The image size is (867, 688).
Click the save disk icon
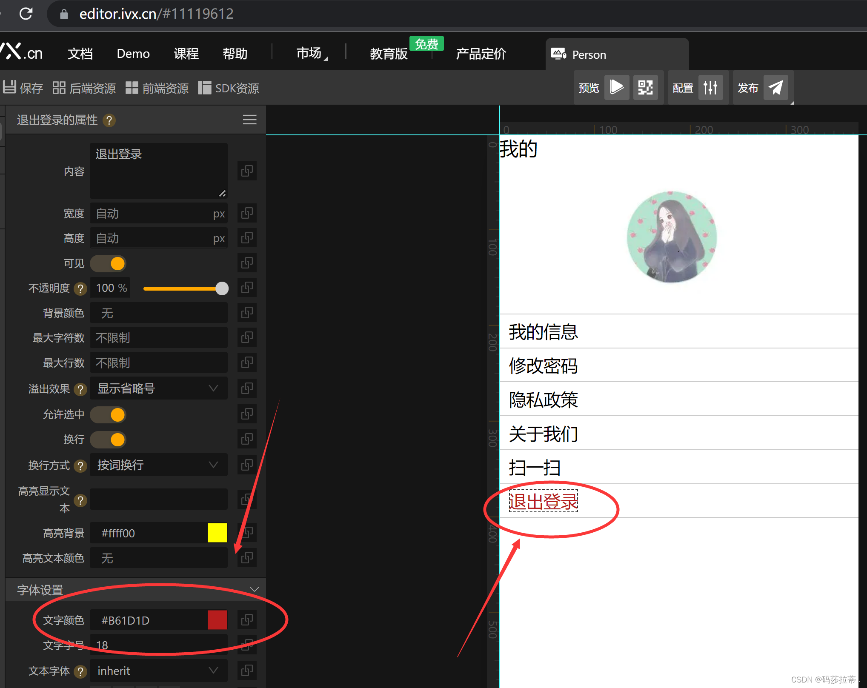point(9,87)
